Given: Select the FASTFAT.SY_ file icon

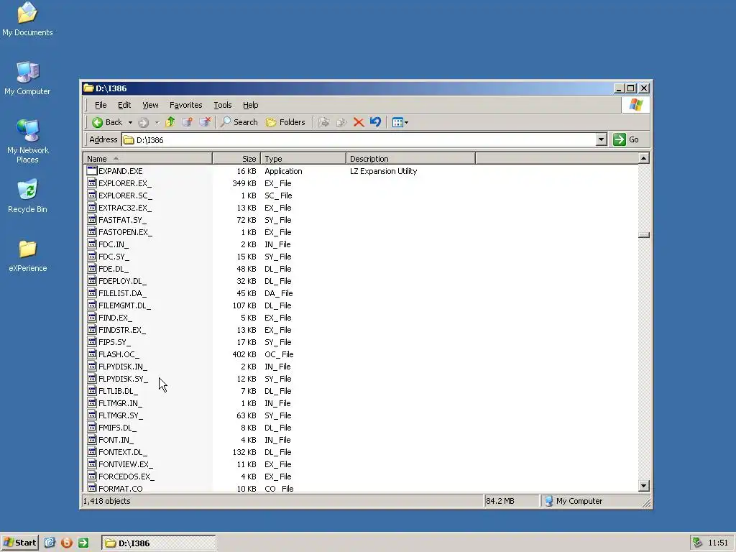Looking at the screenshot, I should click(x=92, y=220).
